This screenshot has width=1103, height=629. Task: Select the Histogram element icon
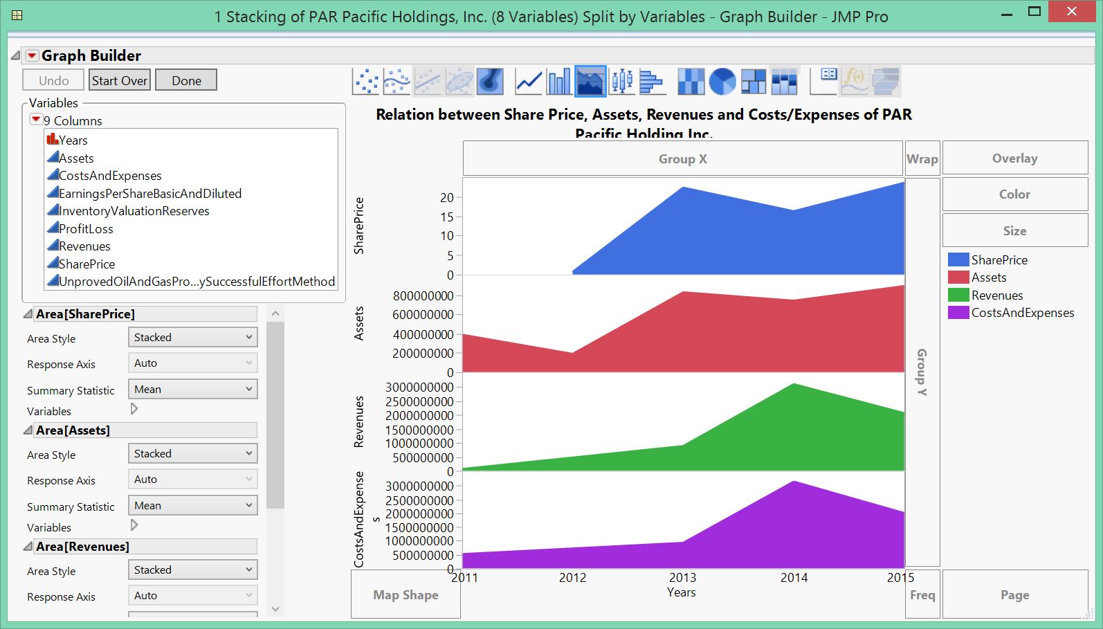[x=652, y=81]
